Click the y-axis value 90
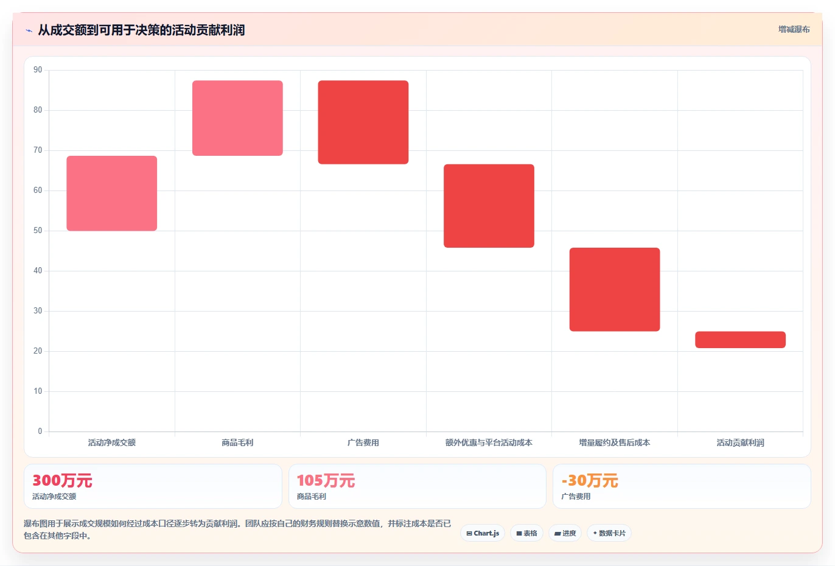Image resolution: width=835 pixels, height=566 pixels. click(38, 70)
